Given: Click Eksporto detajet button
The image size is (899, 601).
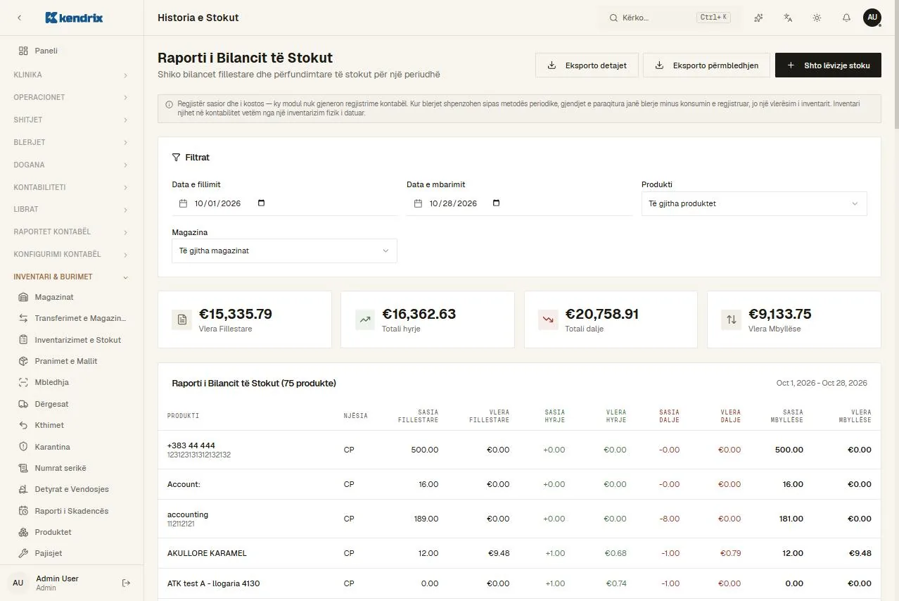Looking at the screenshot, I should 587,65.
